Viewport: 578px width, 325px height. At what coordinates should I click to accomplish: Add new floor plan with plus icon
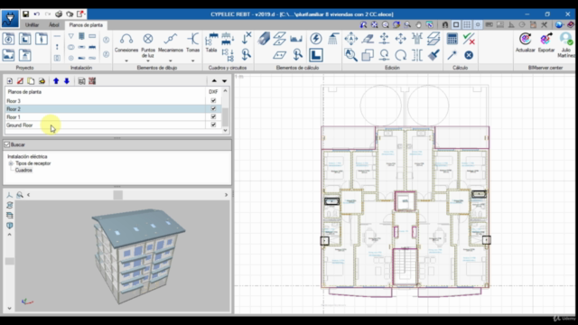pos(10,80)
